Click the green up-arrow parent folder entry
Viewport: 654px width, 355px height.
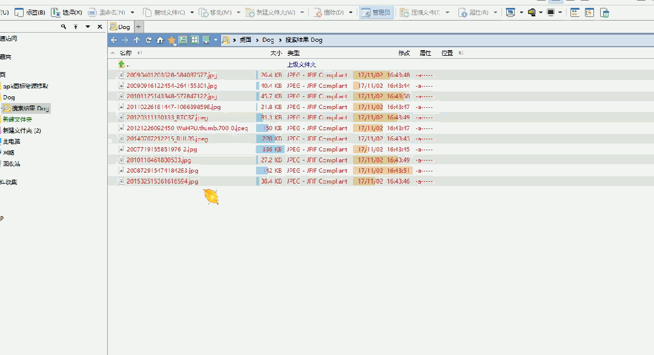click(x=121, y=64)
